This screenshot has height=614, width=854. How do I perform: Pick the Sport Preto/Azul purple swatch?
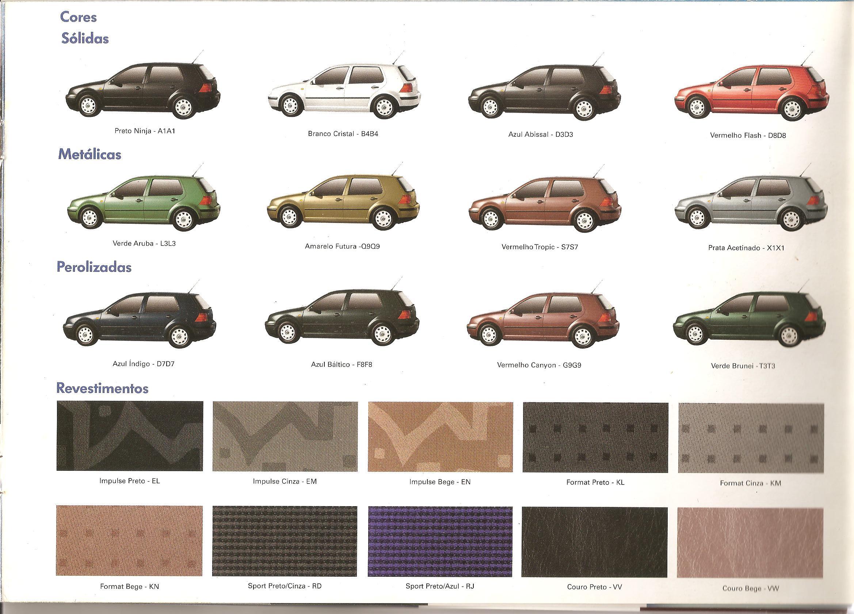coord(440,542)
